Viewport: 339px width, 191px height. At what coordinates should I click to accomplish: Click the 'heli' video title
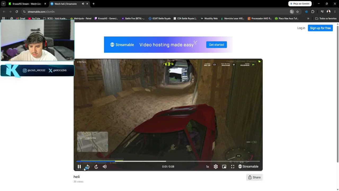pos(77,177)
